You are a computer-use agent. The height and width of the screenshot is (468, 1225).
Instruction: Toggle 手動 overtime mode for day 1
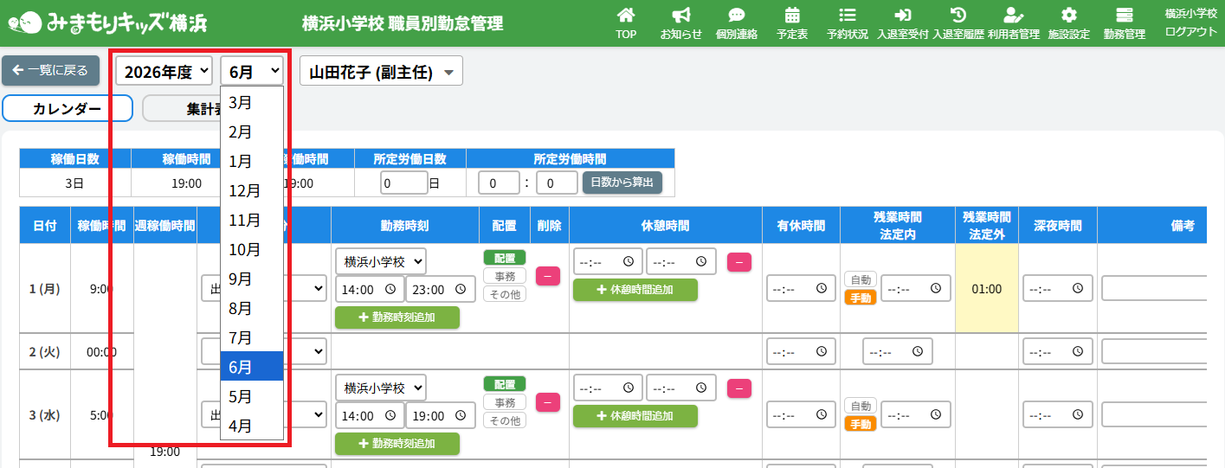[861, 297]
